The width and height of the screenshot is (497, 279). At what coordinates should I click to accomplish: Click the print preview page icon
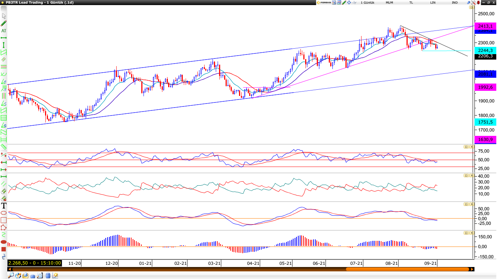(40, 276)
